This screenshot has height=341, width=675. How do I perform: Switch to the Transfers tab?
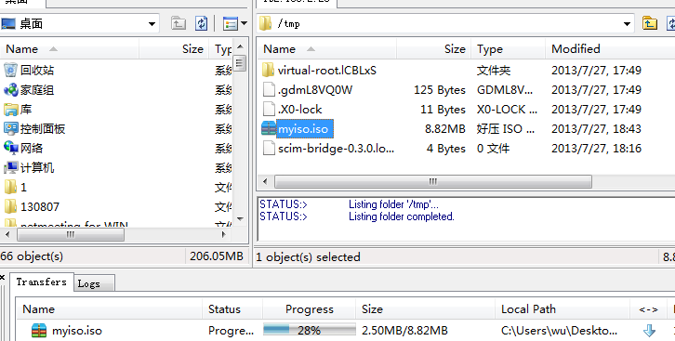point(41,282)
